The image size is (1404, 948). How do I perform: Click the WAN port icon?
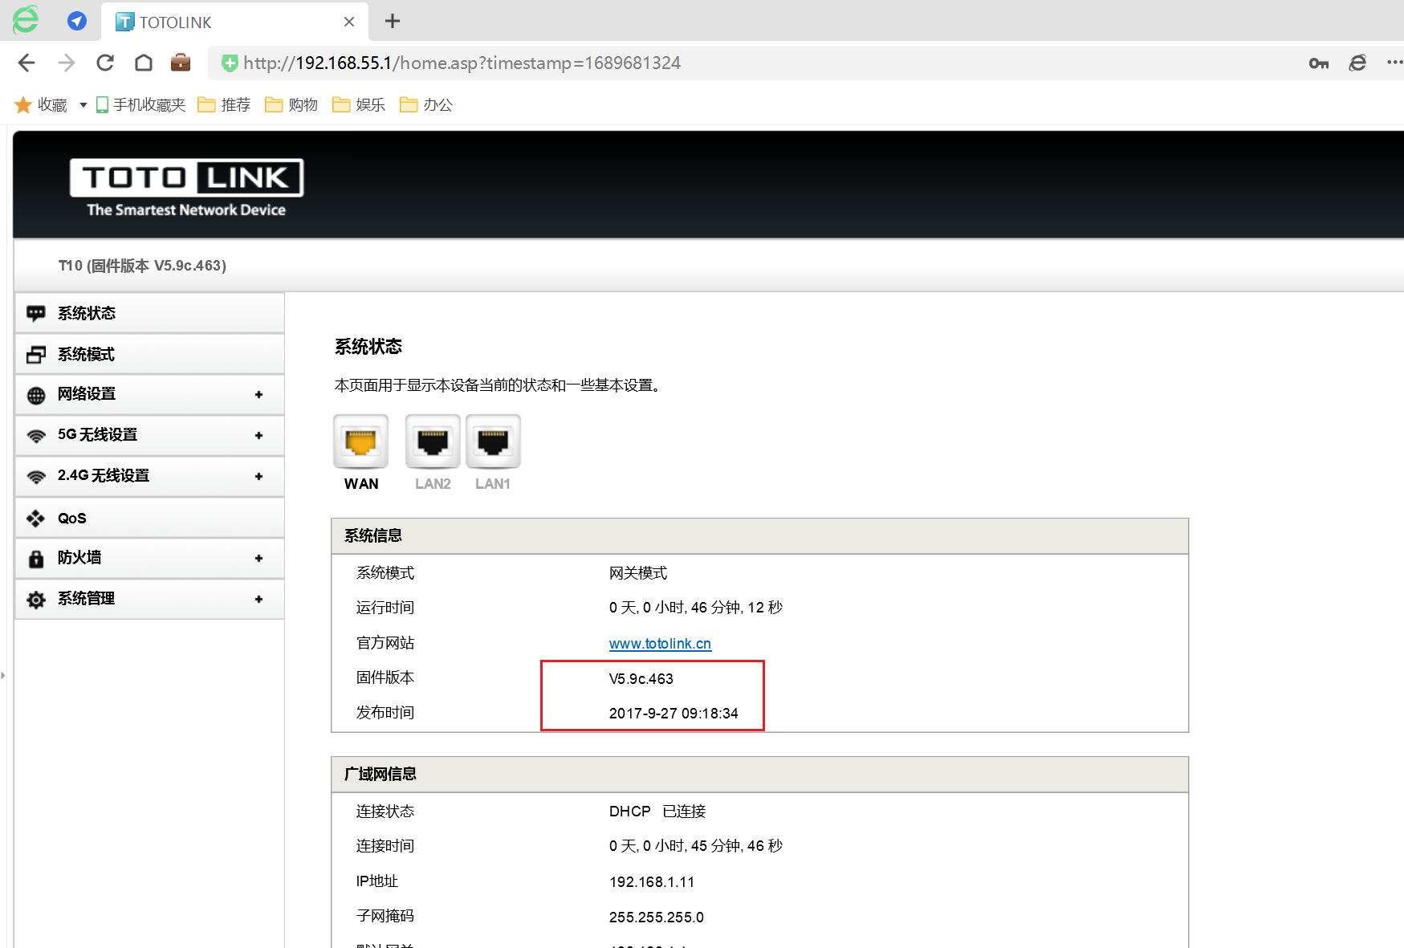coord(361,441)
